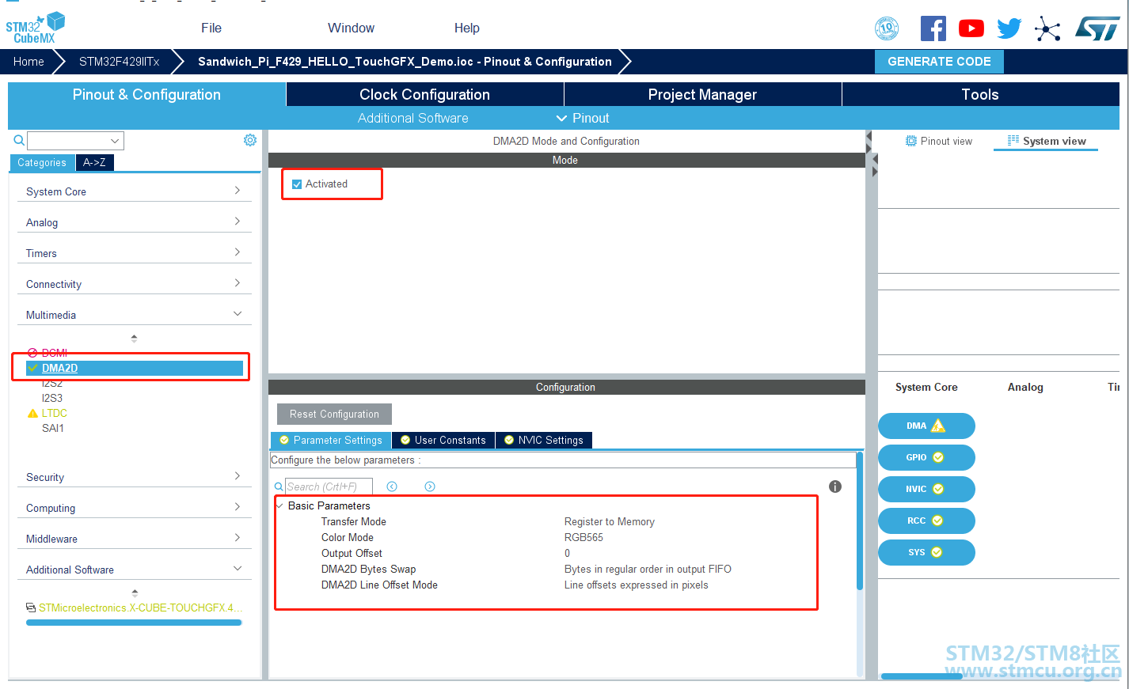This screenshot has width=1129, height=689.
Task: Select the Parameter Settings tab
Action: click(x=331, y=440)
